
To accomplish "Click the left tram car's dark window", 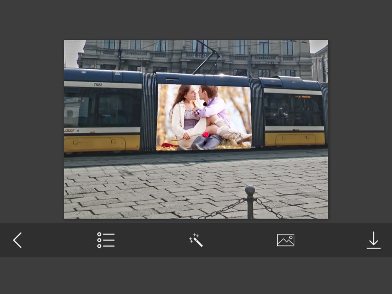I will [x=103, y=107].
